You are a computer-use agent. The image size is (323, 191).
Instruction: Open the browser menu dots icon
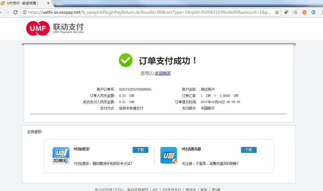click(x=321, y=12)
